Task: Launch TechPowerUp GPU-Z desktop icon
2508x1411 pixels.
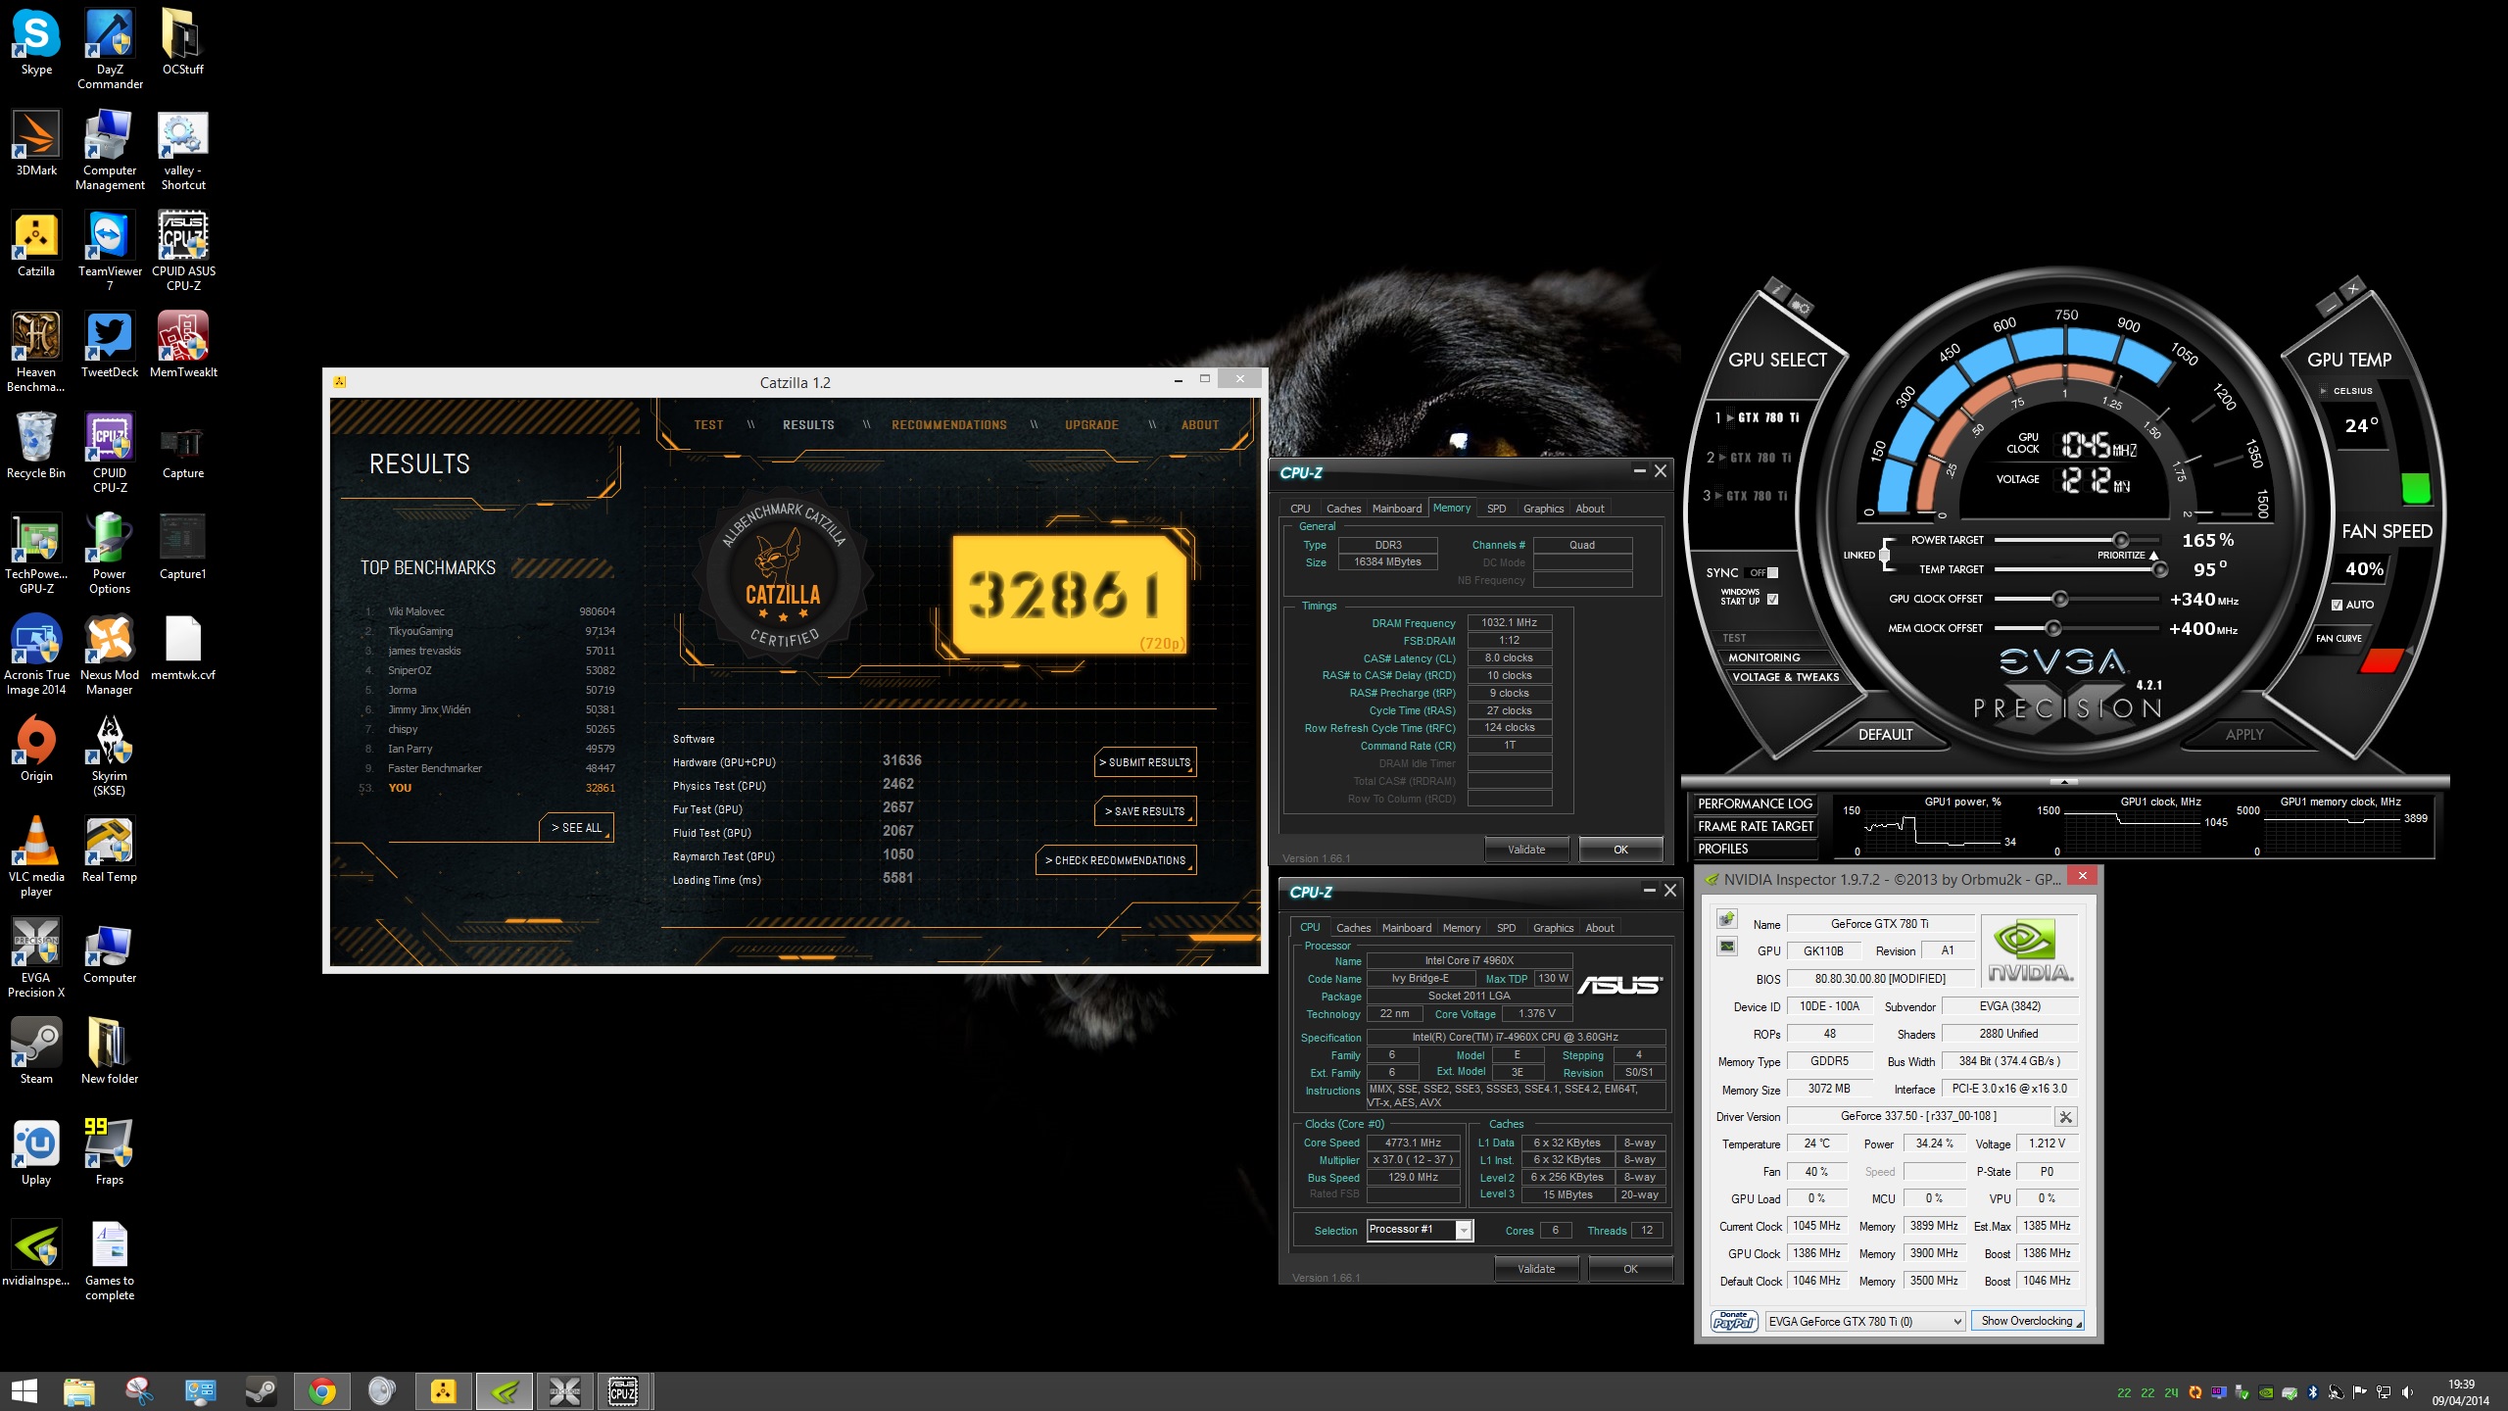Action: point(36,555)
